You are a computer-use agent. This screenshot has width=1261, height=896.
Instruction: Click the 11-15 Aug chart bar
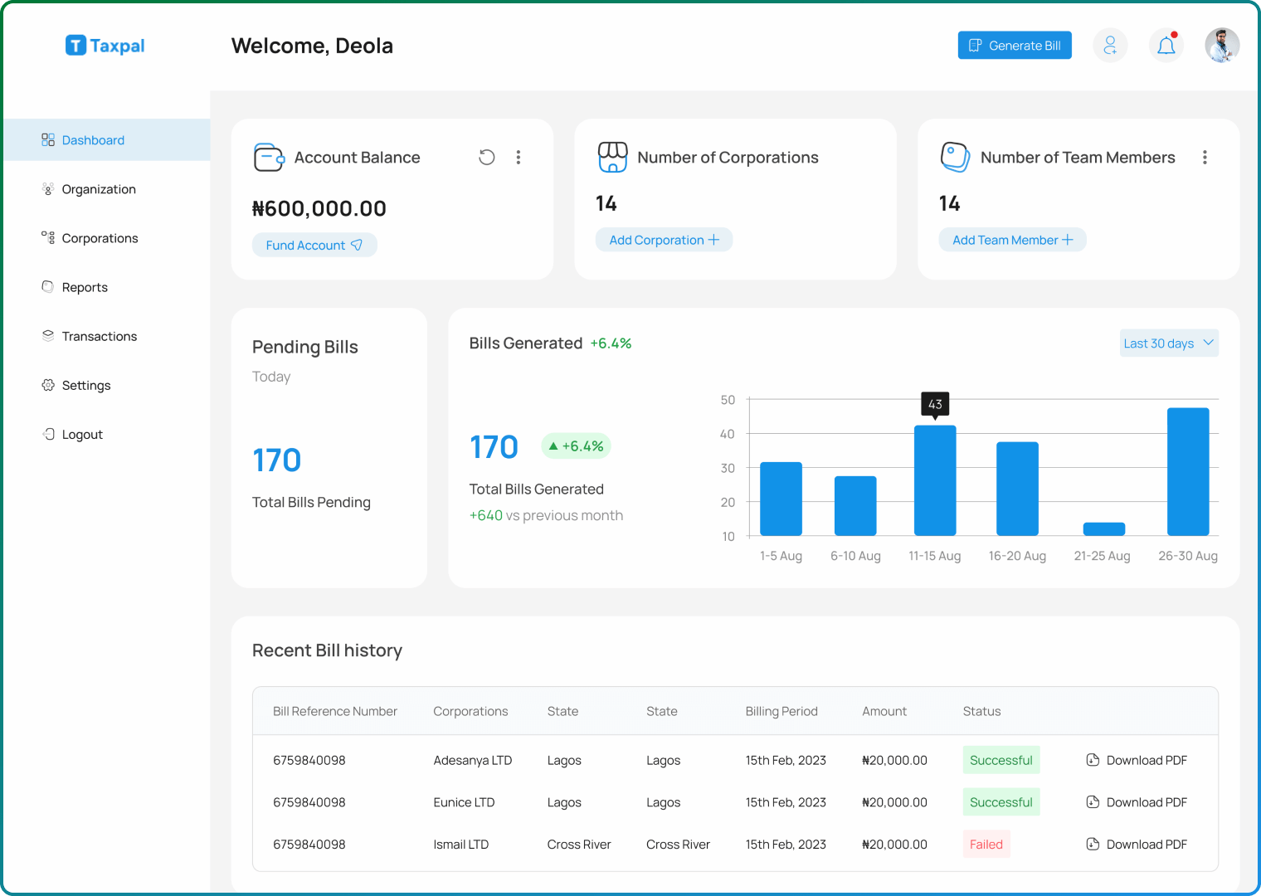935,480
